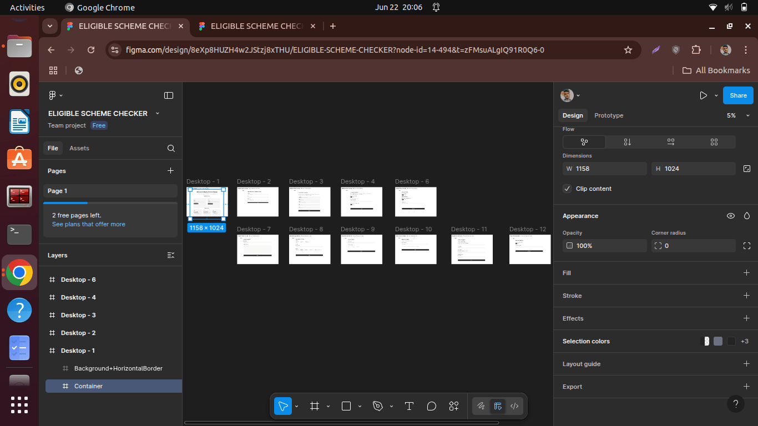Switch to Dev Mode code icon
Image resolution: width=758 pixels, height=426 pixels.
(x=514, y=406)
